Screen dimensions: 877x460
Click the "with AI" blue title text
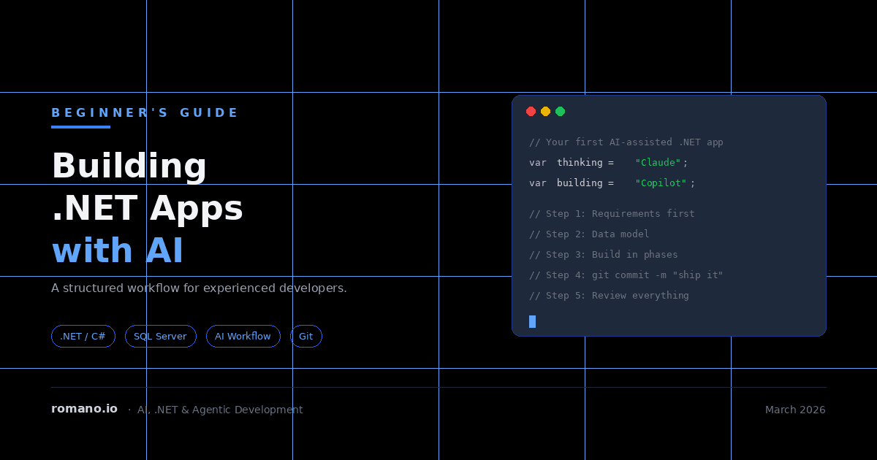(118, 251)
